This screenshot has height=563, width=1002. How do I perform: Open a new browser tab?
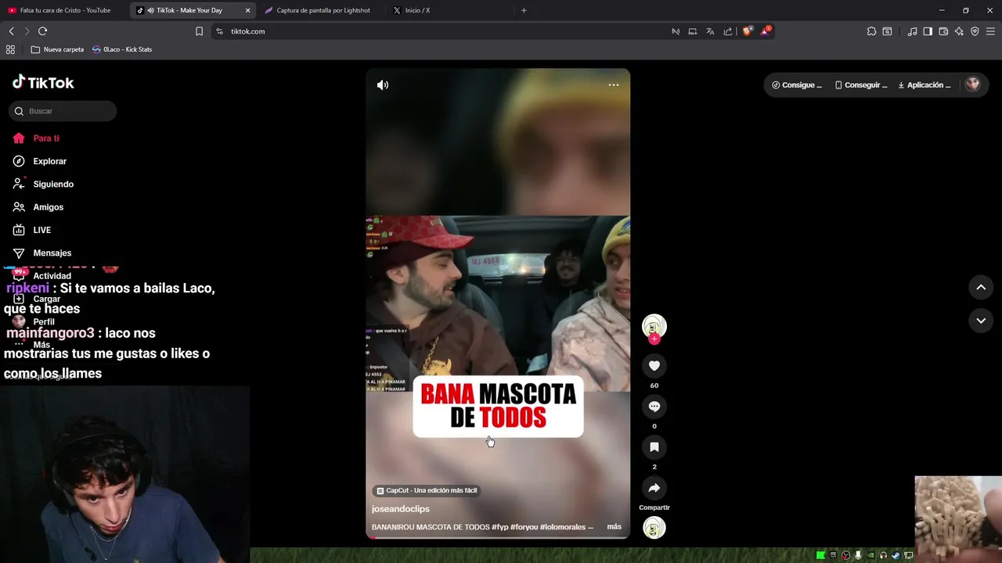pos(524,10)
